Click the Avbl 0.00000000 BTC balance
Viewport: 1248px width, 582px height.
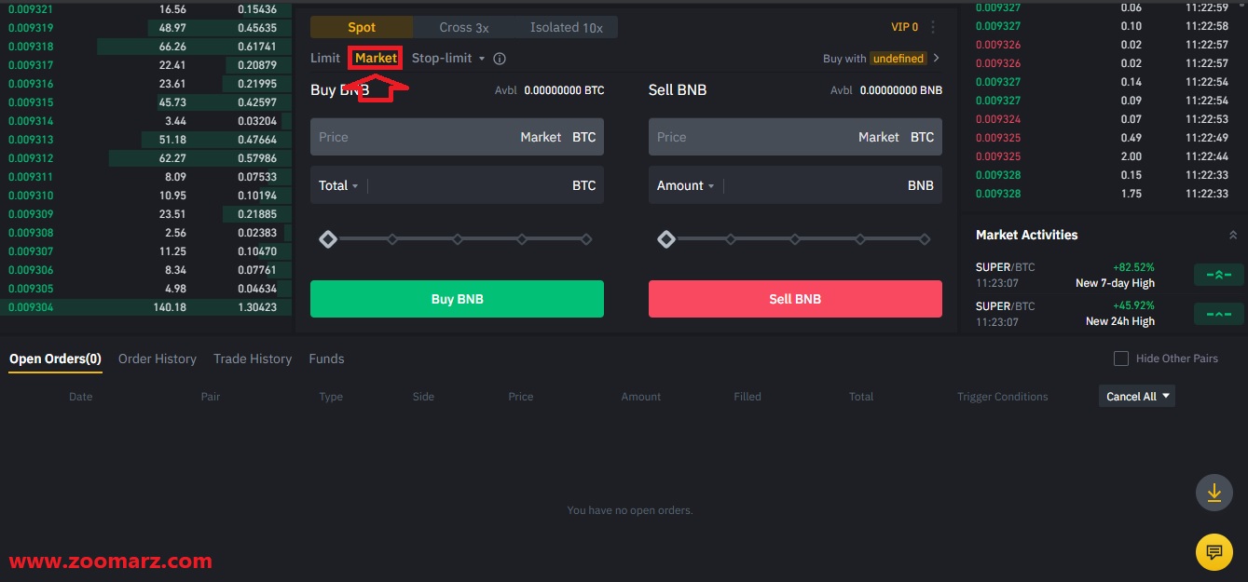tap(549, 90)
